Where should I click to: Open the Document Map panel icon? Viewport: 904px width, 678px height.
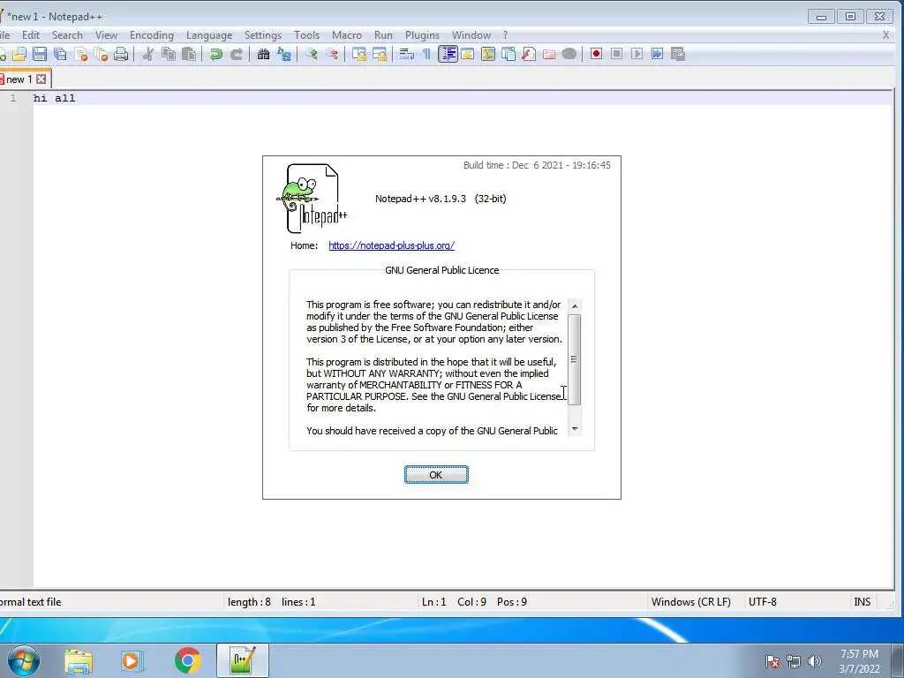pos(487,54)
